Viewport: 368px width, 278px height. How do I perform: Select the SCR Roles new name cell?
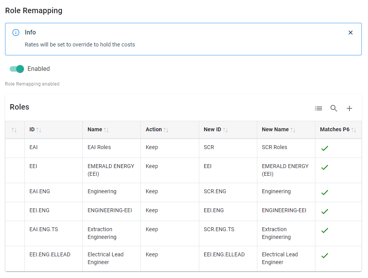tap(274, 147)
